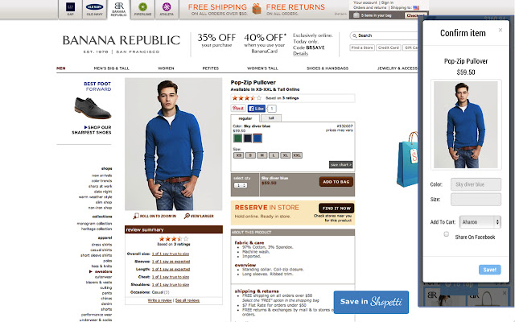Open the Gap brand tab
515x322 pixels.
[x=70, y=9]
